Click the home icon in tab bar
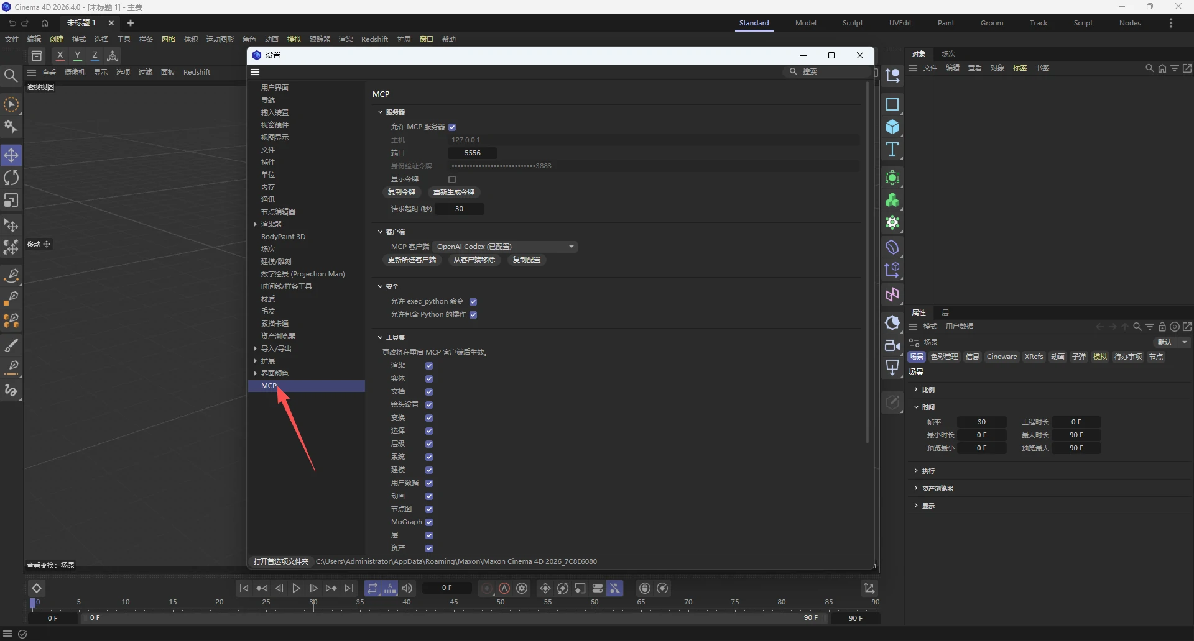Image resolution: width=1194 pixels, height=641 pixels. 45,23
